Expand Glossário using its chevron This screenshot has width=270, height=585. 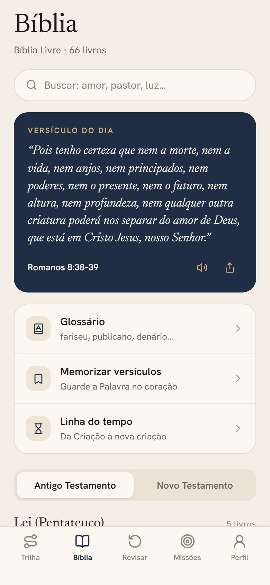coord(238,329)
